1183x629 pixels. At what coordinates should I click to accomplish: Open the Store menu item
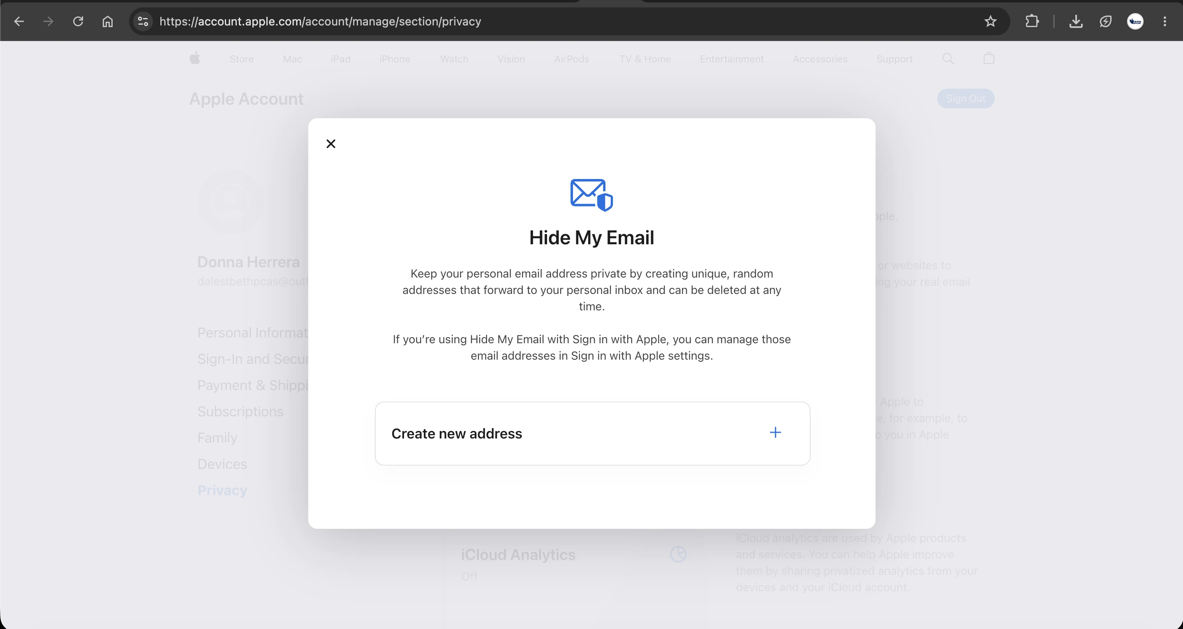click(x=242, y=59)
